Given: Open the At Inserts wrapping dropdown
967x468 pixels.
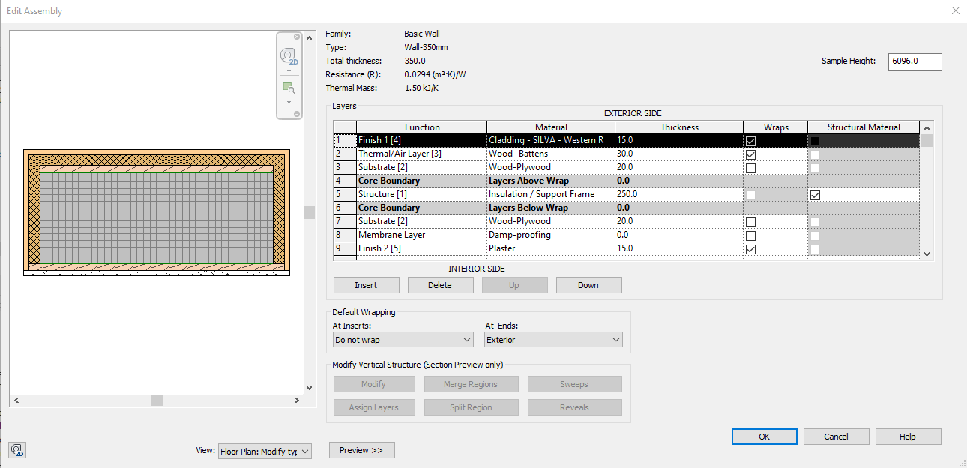Looking at the screenshot, I should click(x=403, y=340).
